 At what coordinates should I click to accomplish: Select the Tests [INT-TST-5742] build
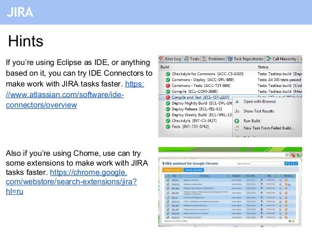(190, 127)
